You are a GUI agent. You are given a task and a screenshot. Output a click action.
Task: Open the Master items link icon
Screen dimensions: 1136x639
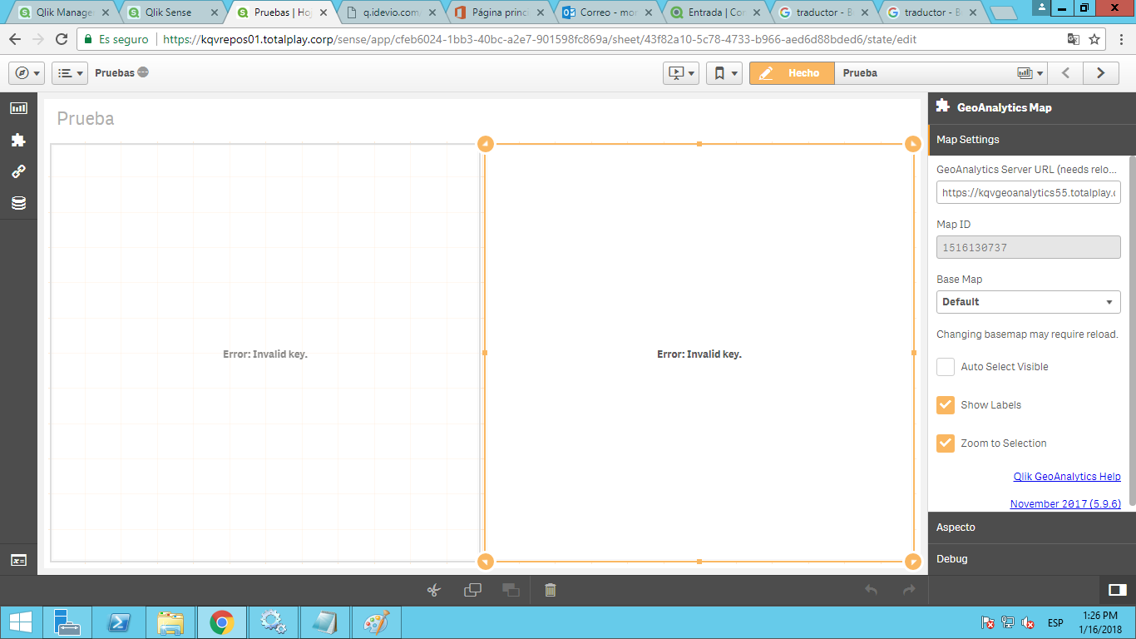(x=18, y=171)
